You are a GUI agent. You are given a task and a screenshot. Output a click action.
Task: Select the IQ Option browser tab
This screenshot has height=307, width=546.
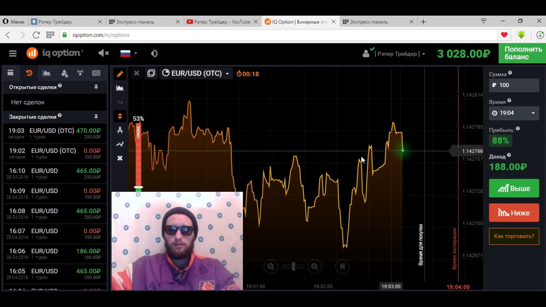pos(300,22)
